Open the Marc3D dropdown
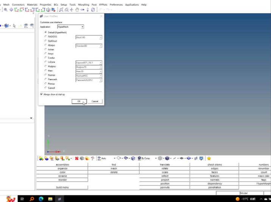Image resolution: width=271 pixels, height=202 pixels. (89, 71)
